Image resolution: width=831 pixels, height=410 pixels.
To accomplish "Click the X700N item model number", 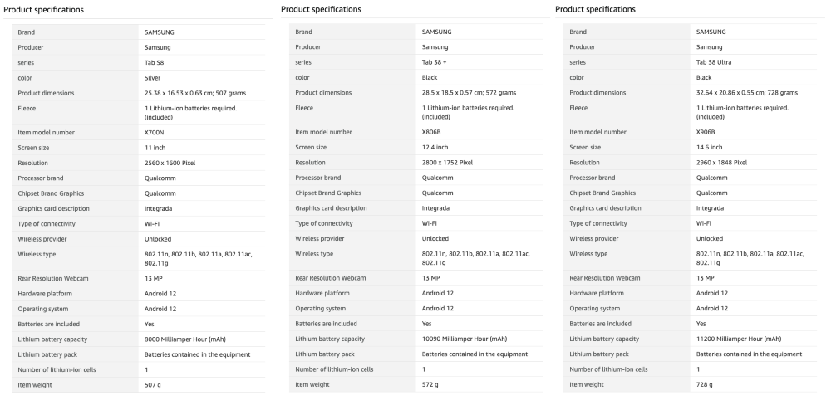I will point(155,132).
